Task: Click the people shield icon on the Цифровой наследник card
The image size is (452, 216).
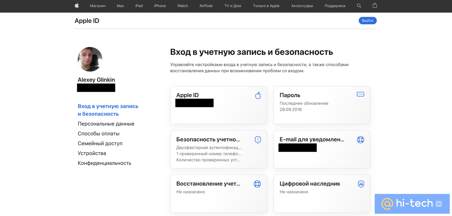Action: (x=361, y=184)
